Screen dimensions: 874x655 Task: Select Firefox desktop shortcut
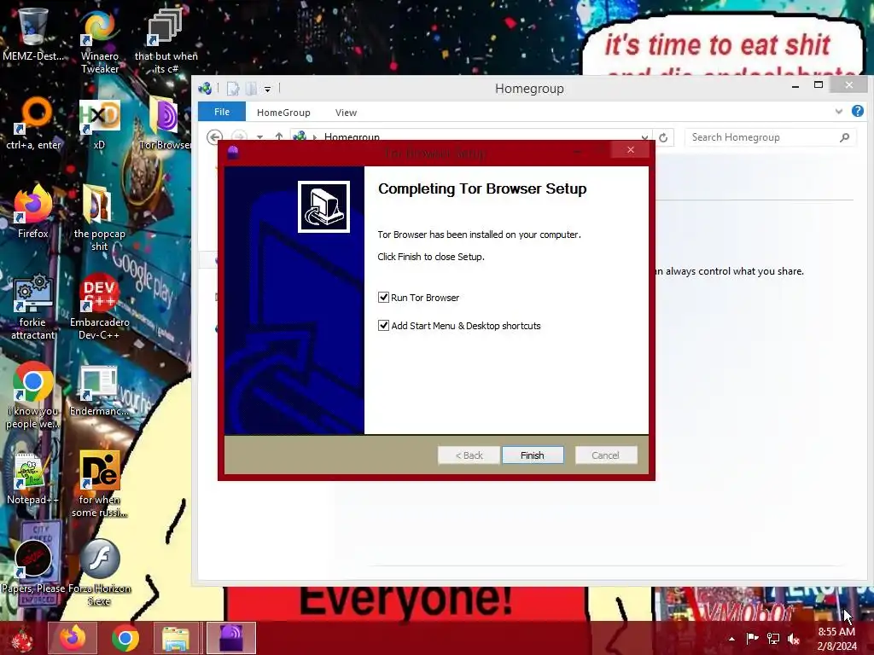click(33, 212)
